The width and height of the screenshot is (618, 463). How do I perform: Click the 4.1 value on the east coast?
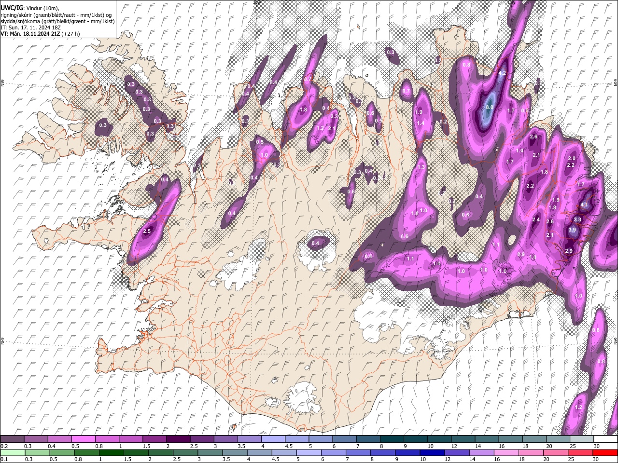pos(584,204)
